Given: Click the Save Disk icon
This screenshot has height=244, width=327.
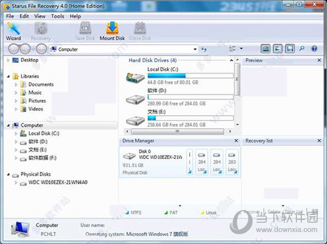Looking at the screenshot, I should click(85, 31).
